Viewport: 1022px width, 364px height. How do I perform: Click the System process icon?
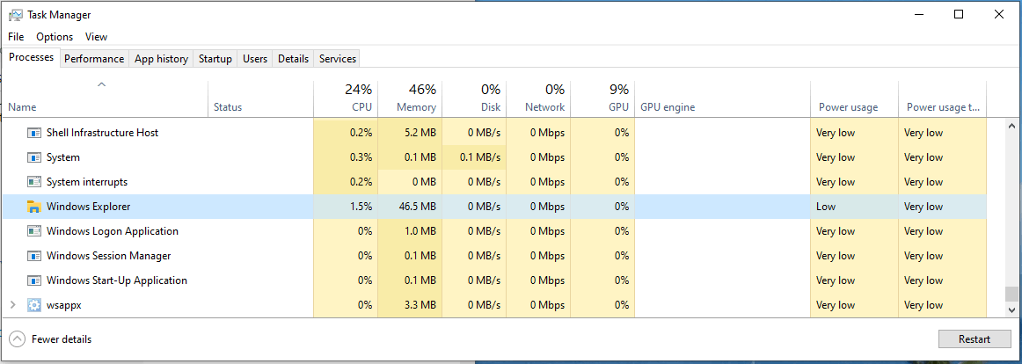[x=34, y=157]
